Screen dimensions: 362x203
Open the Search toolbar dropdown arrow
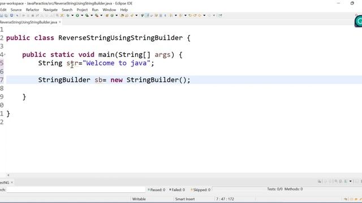click(136, 15)
